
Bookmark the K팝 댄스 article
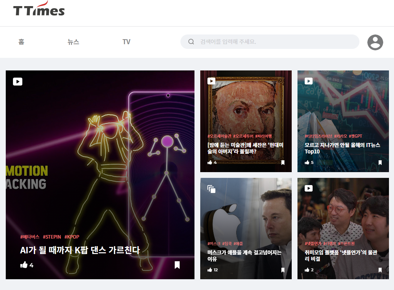[177, 265]
